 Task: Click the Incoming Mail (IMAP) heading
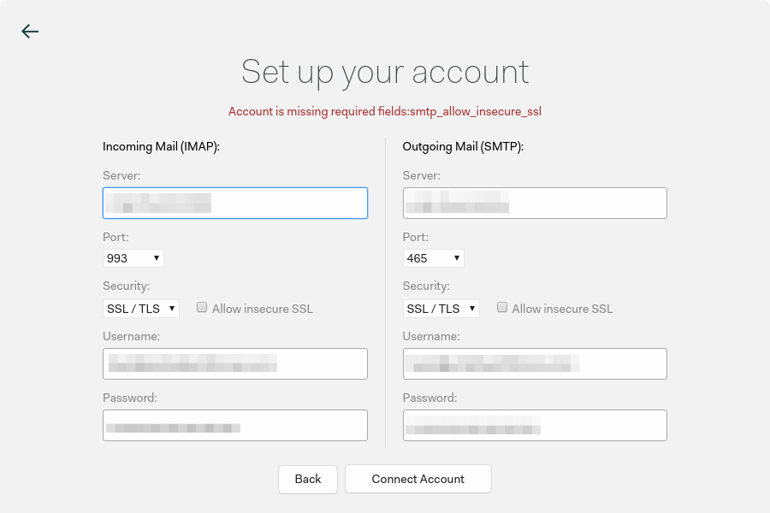tap(161, 147)
